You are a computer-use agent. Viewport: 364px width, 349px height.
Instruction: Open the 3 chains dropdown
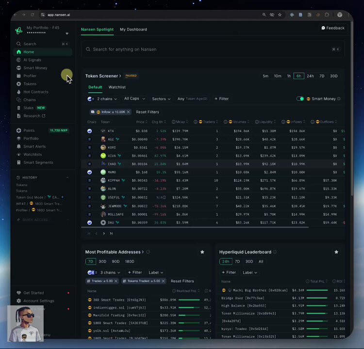point(104,272)
